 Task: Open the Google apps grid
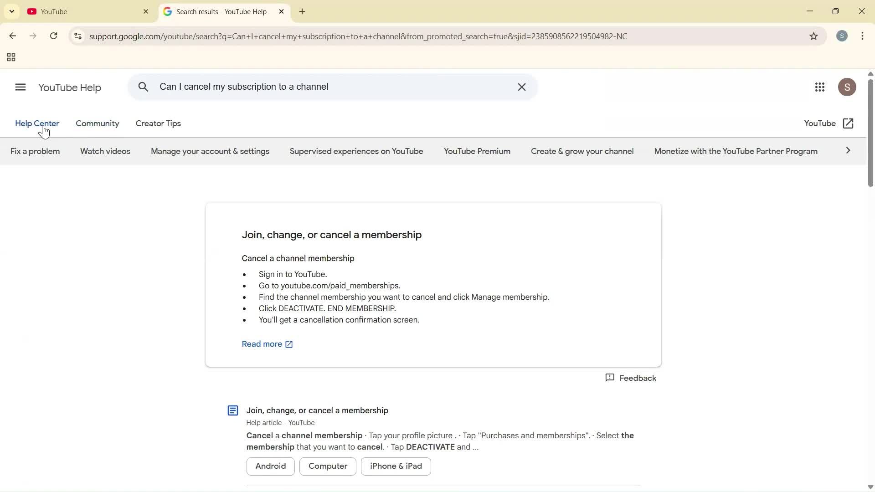(x=820, y=87)
